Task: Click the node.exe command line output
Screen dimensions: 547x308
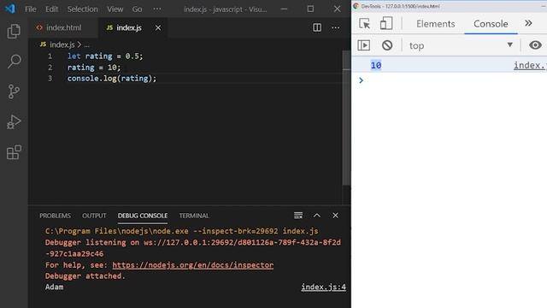Action: point(181,231)
